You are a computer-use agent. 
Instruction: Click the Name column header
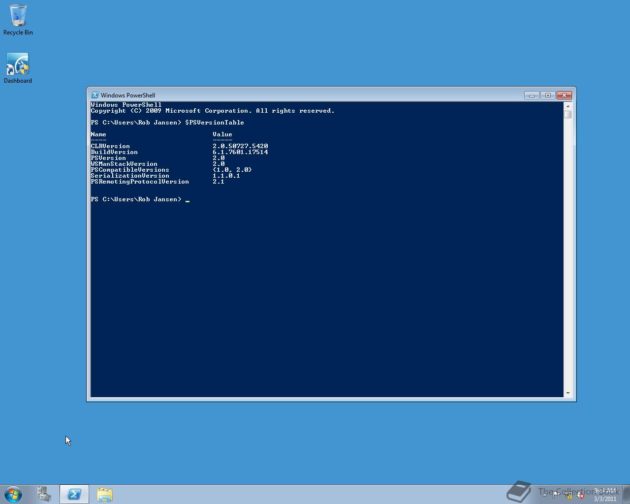pyautogui.click(x=98, y=134)
